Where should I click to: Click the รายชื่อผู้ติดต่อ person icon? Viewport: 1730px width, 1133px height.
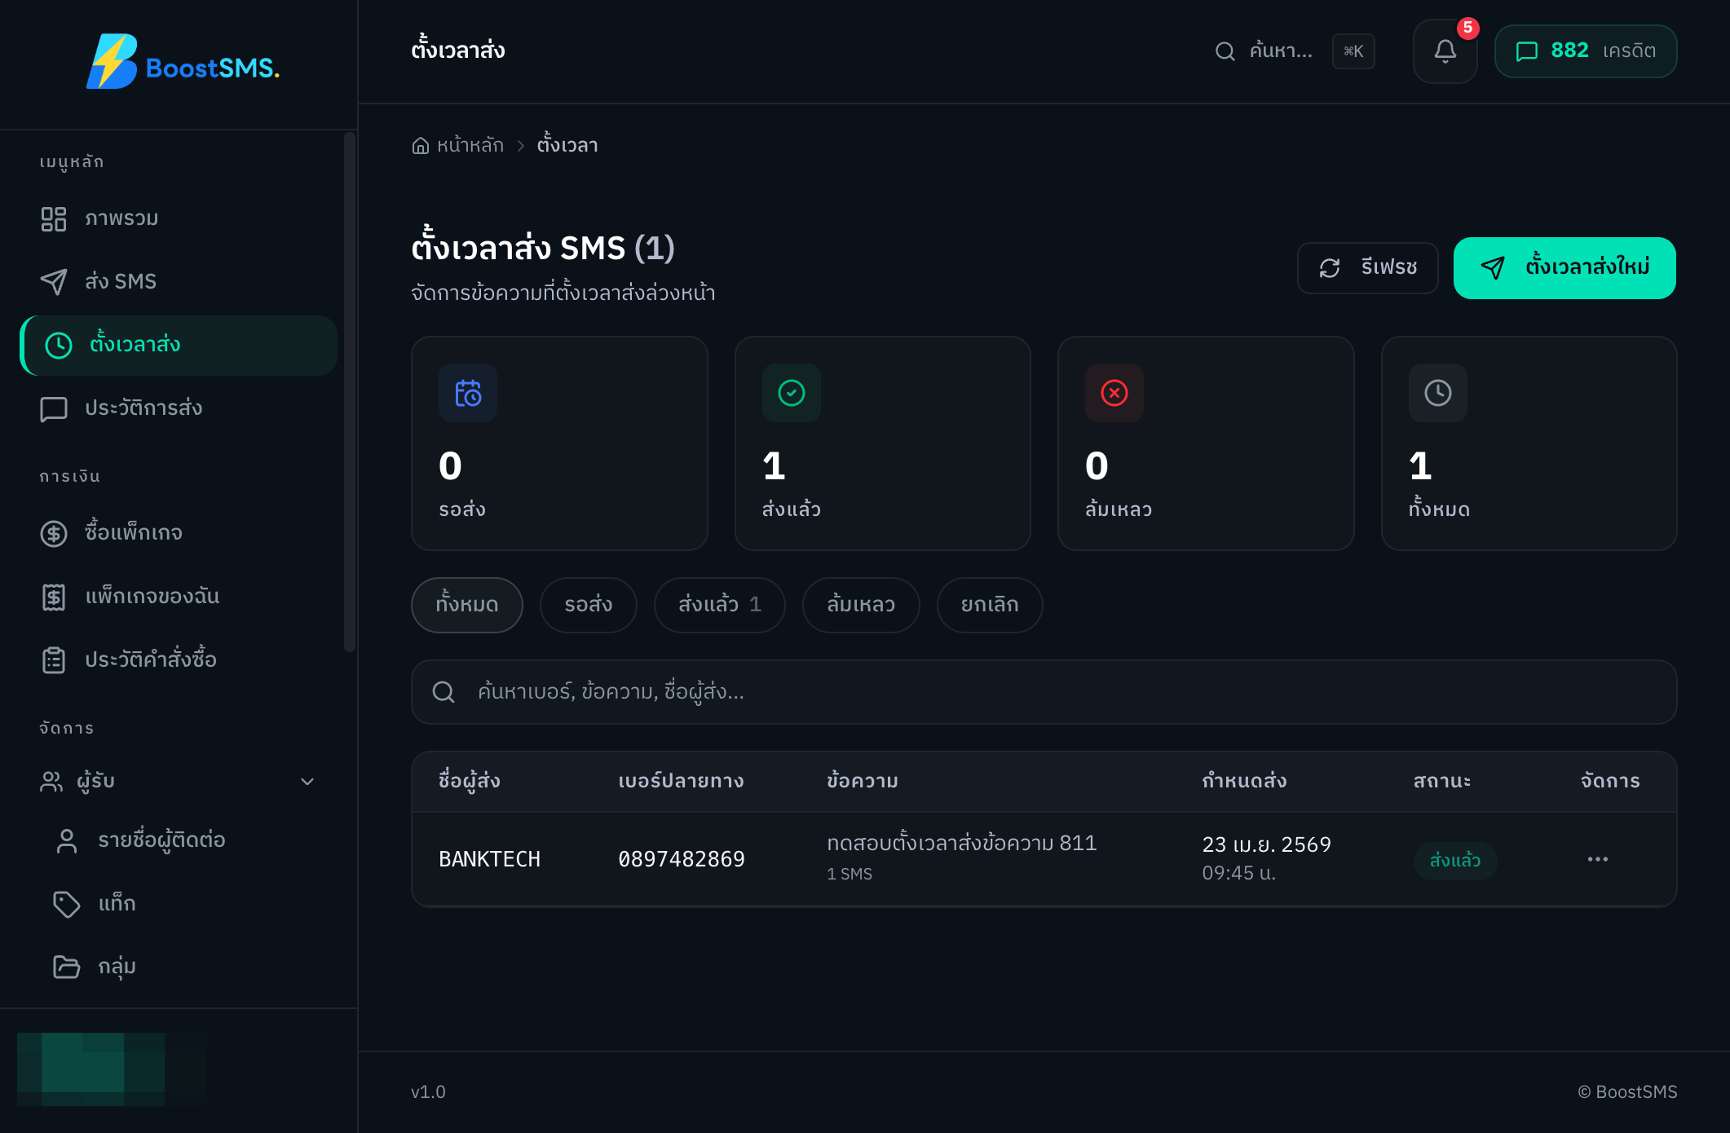pos(67,841)
